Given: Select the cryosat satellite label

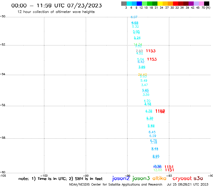Looking at the screenshot, I should [182, 179].
